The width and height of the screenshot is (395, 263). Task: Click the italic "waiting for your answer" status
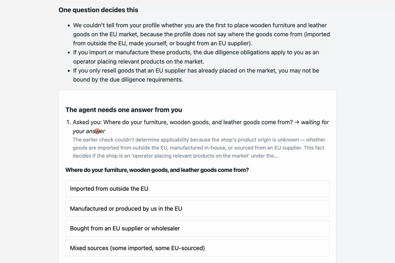coord(201,126)
